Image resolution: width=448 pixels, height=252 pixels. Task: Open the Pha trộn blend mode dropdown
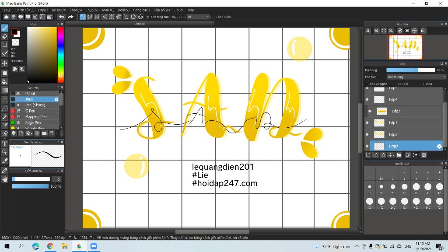point(416,77)
